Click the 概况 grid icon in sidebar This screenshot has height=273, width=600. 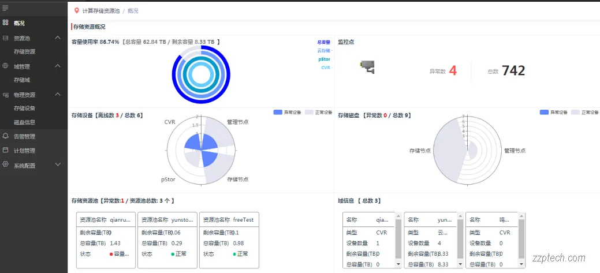tap(5, 23)
